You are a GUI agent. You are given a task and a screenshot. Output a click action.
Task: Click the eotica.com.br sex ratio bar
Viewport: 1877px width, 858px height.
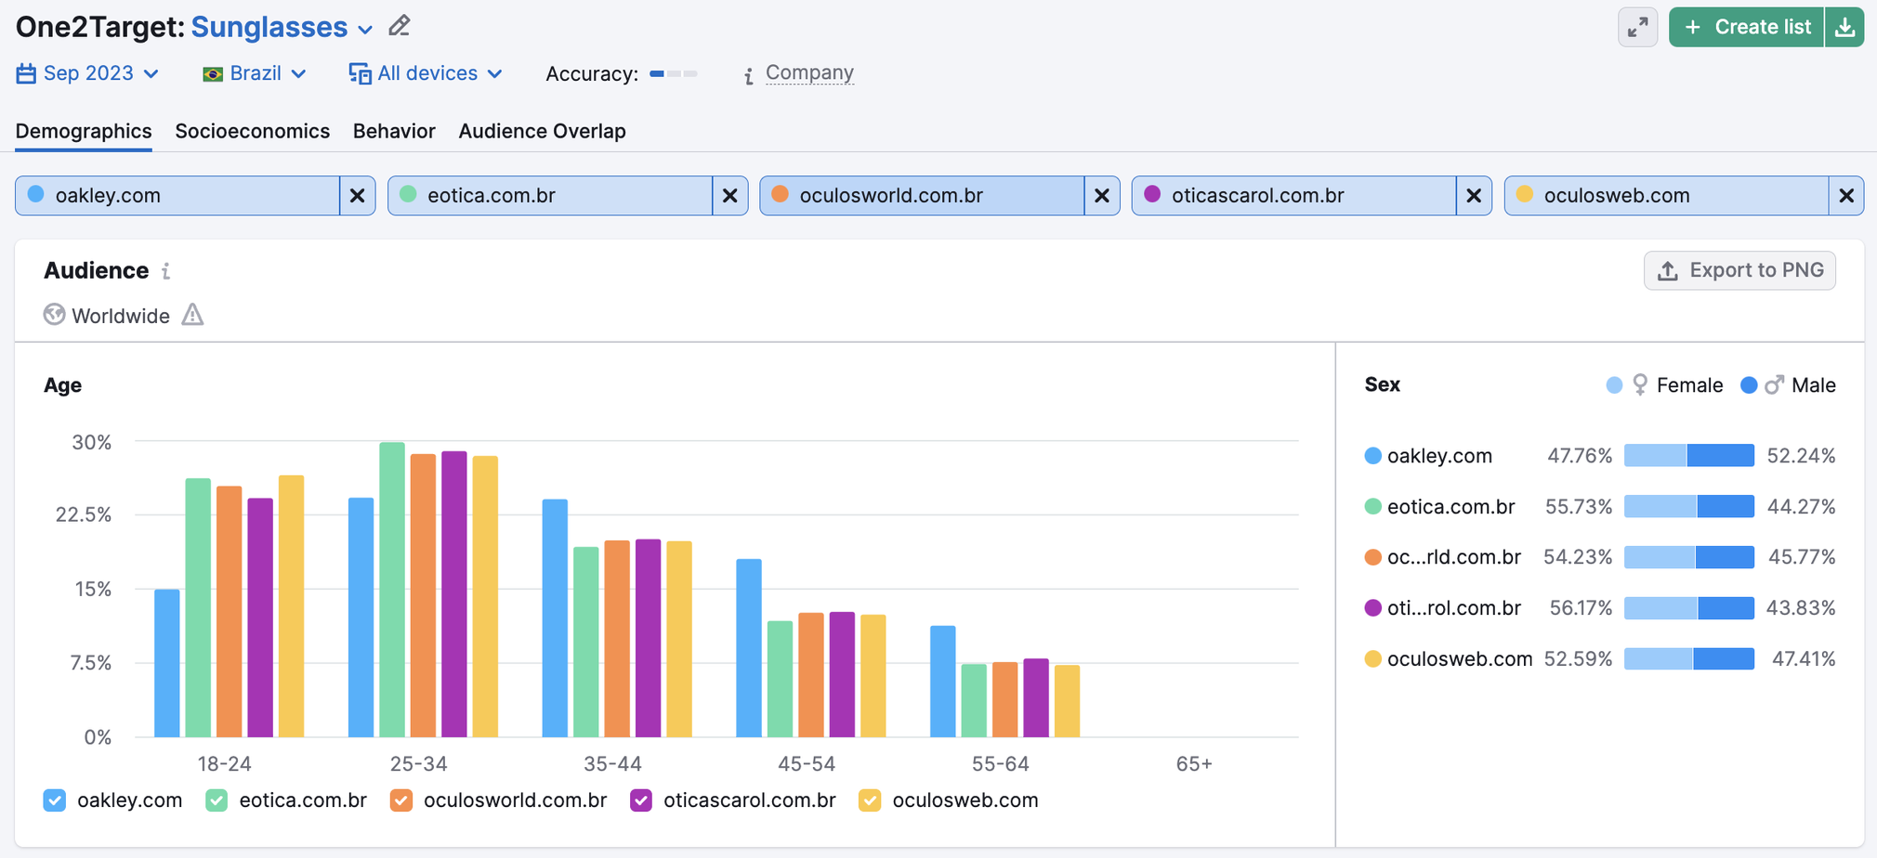click(1689, 506)
